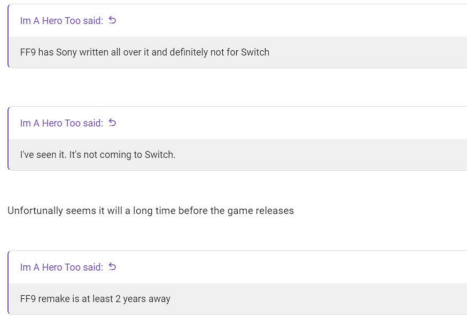
Task: Open 'Im A Hero Too said:' above the Sony quote
Action: pos(61,21)
